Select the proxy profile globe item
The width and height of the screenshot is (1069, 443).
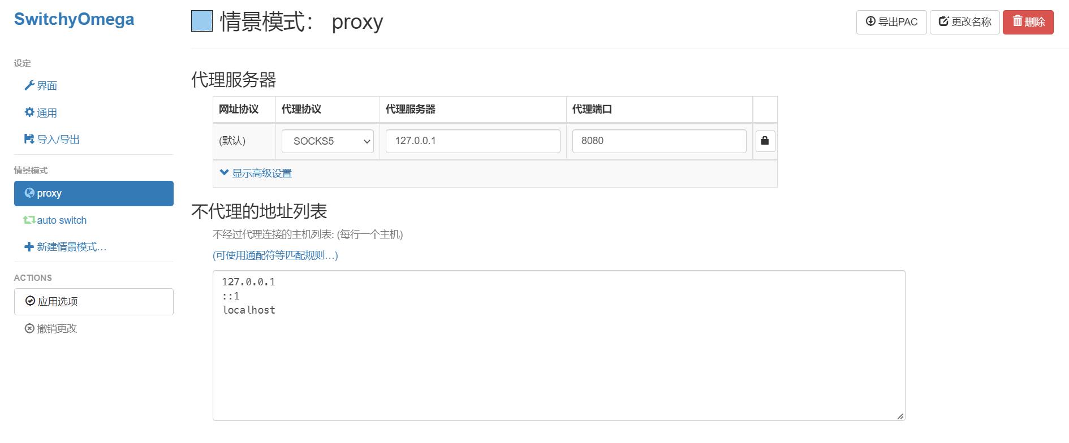[94, 193]
